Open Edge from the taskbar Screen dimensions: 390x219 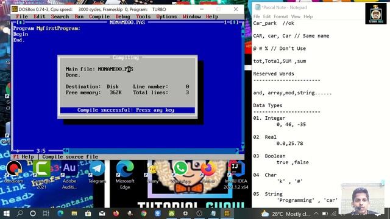point(60,214)
